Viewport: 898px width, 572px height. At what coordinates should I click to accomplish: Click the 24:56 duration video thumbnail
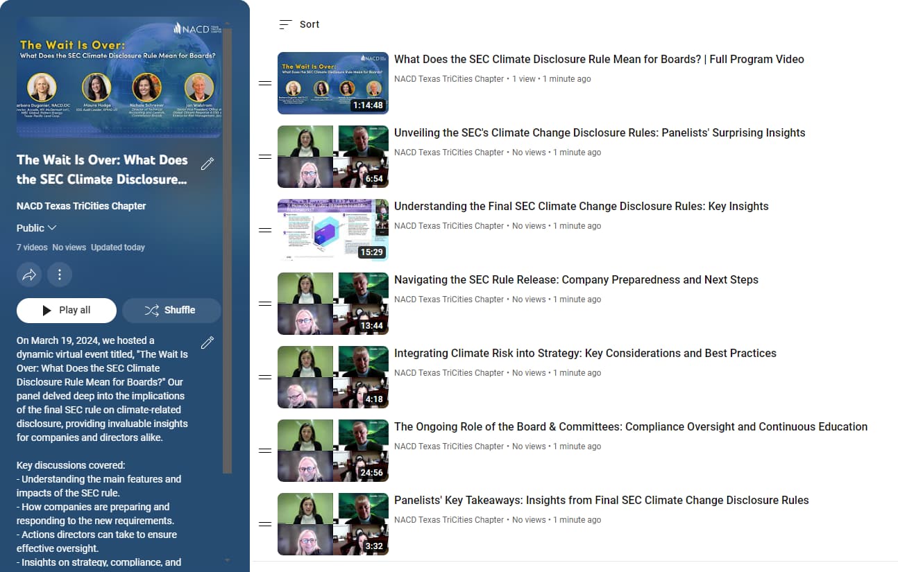click(333, 451)
